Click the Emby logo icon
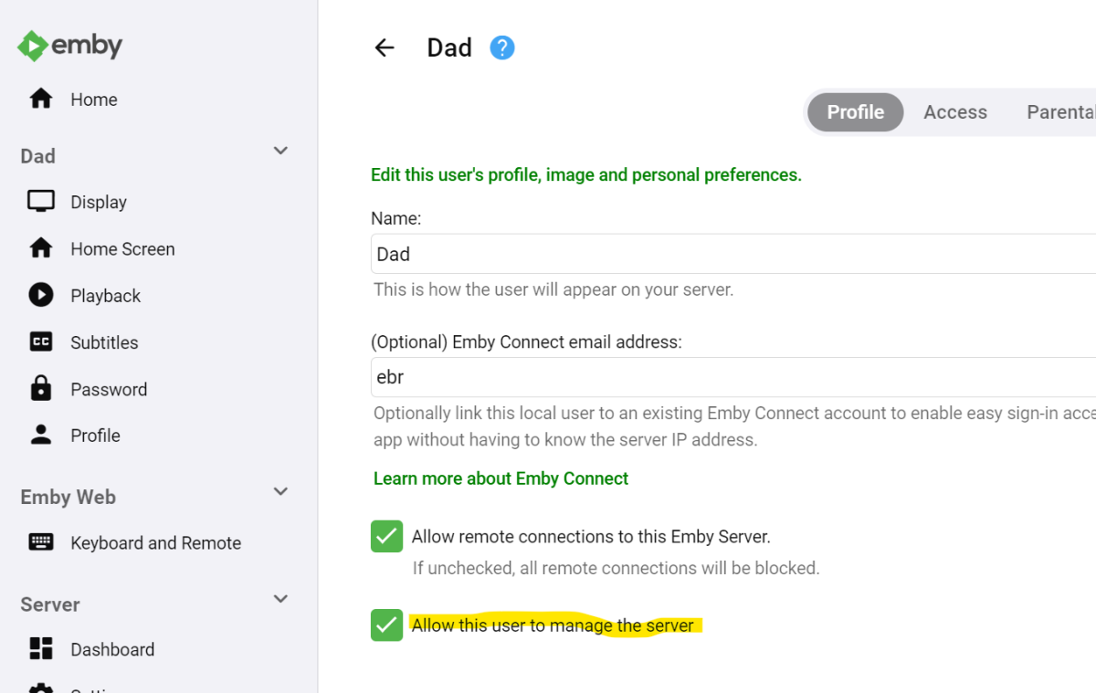The image size is (1096, 693). (33, 46)
